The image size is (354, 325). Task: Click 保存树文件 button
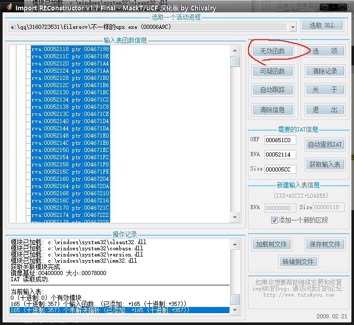click(x=325, y=244)
